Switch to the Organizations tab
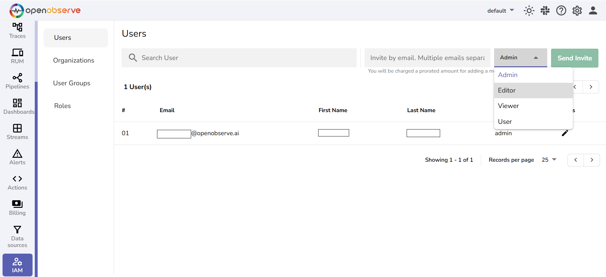Image resolution: width=606 pixels, height=277 pixels. coord(76,60)
